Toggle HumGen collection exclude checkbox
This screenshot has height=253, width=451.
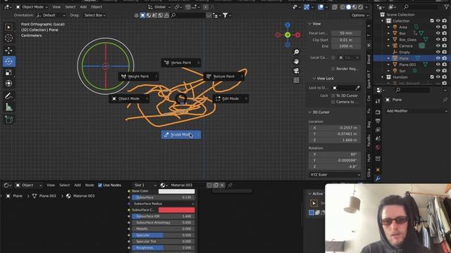pos(432,77)
